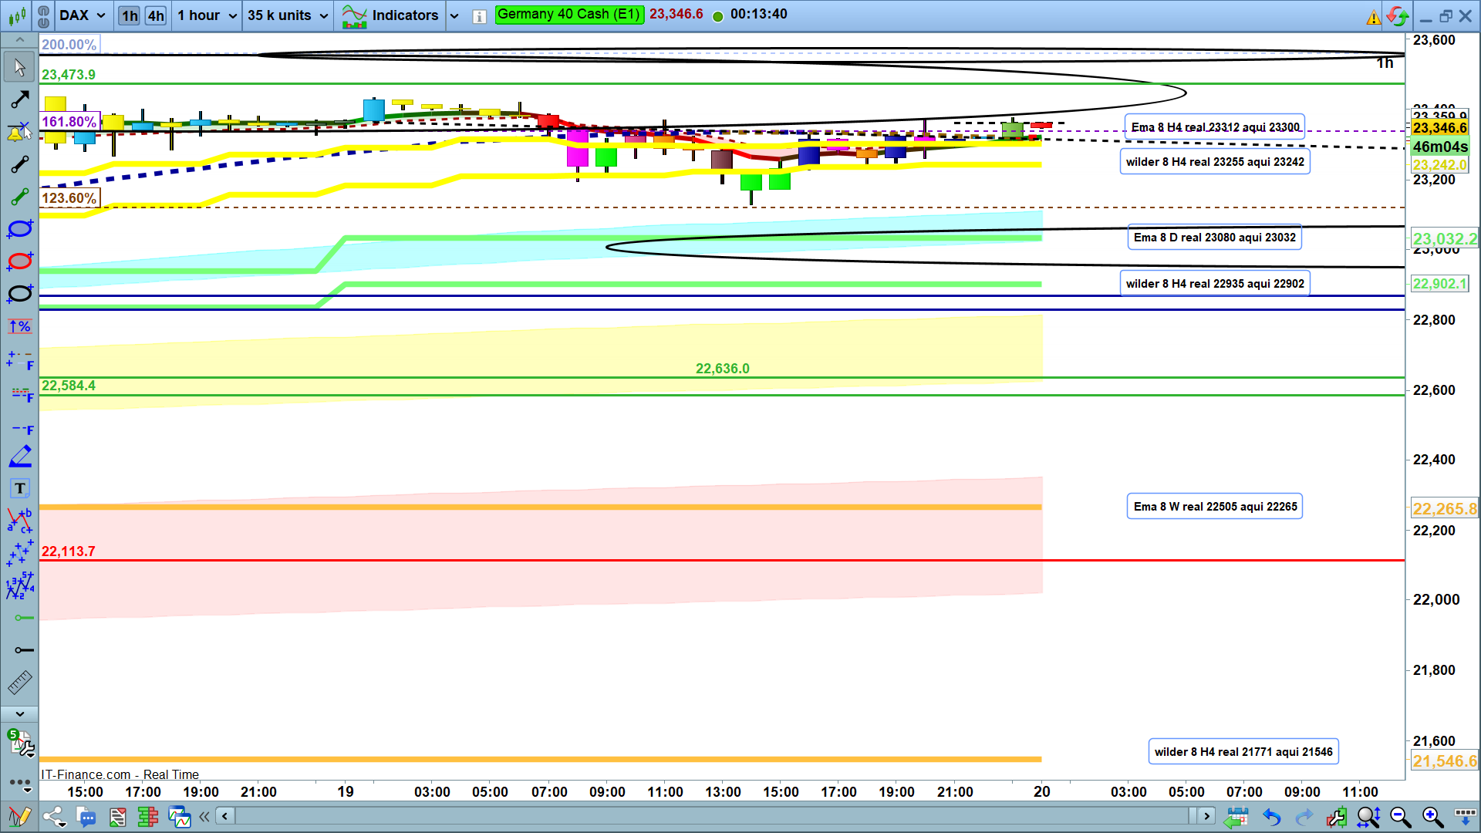Toggle the 4h timeframe button
Screen dimensions: 1481x833
(x=156, y=15)
